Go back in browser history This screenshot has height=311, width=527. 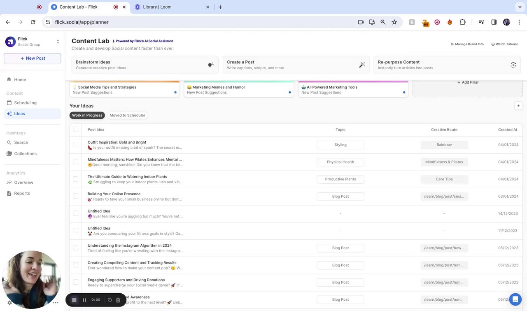click(x=8, y=22)
